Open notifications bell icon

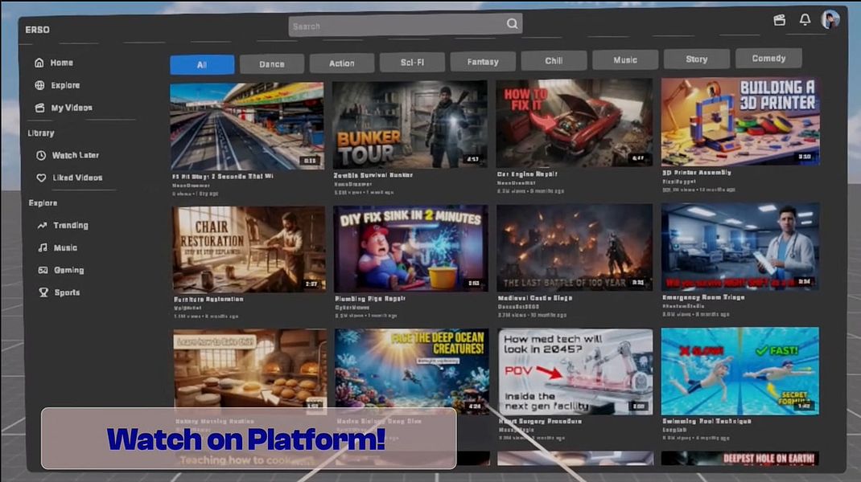tap(805, 20)
